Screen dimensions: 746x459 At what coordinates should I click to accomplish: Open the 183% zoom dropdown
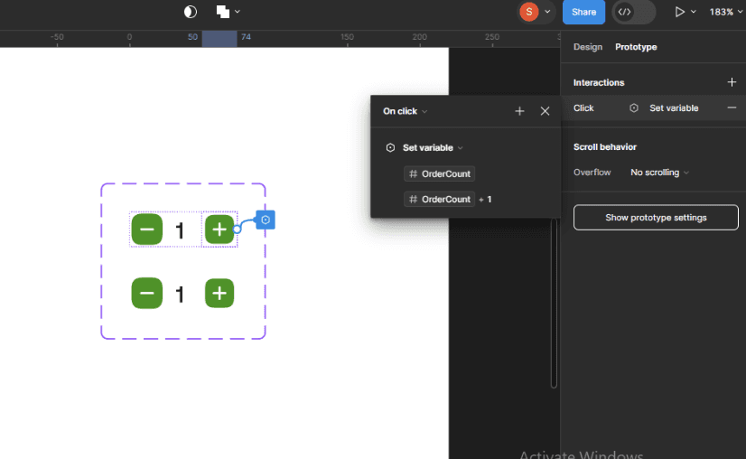(x=725, y=12)
